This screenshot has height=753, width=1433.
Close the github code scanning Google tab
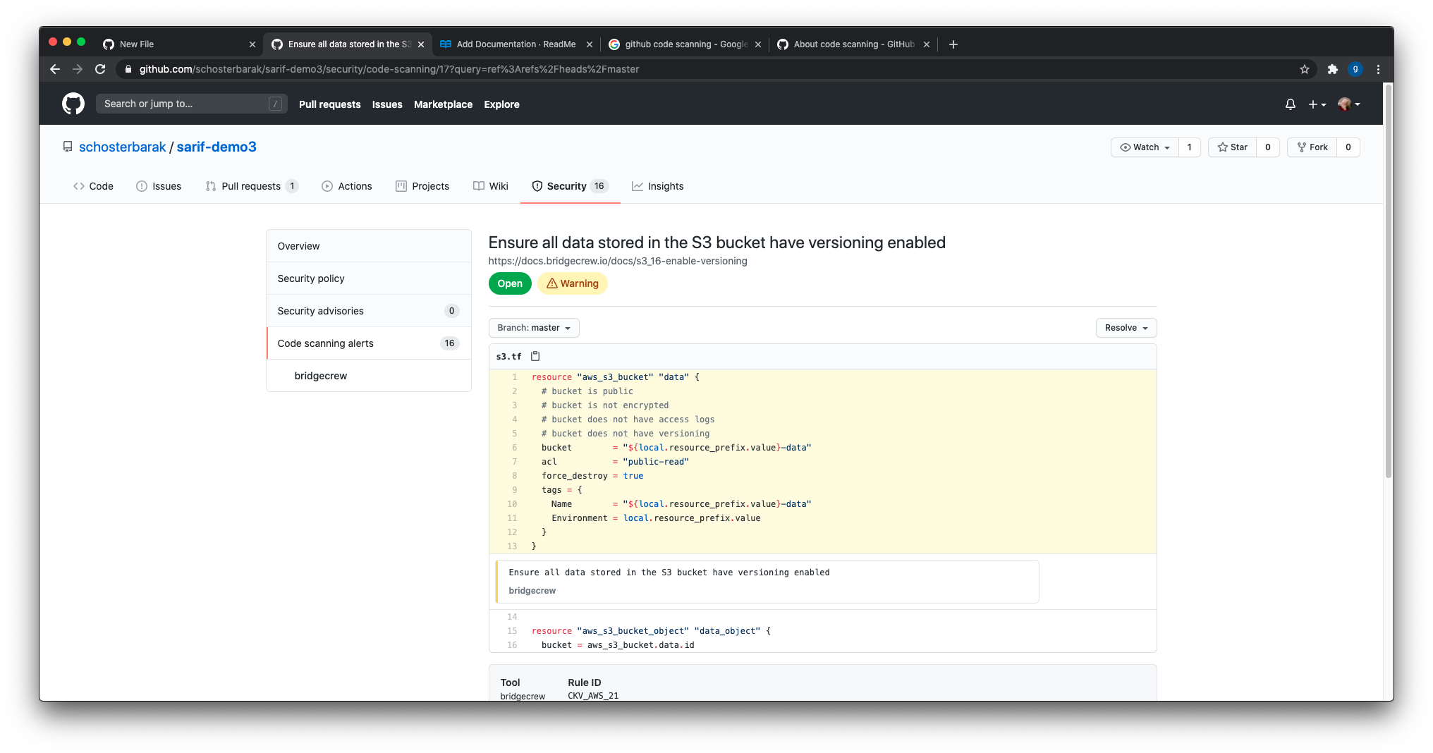coord(758,44)
